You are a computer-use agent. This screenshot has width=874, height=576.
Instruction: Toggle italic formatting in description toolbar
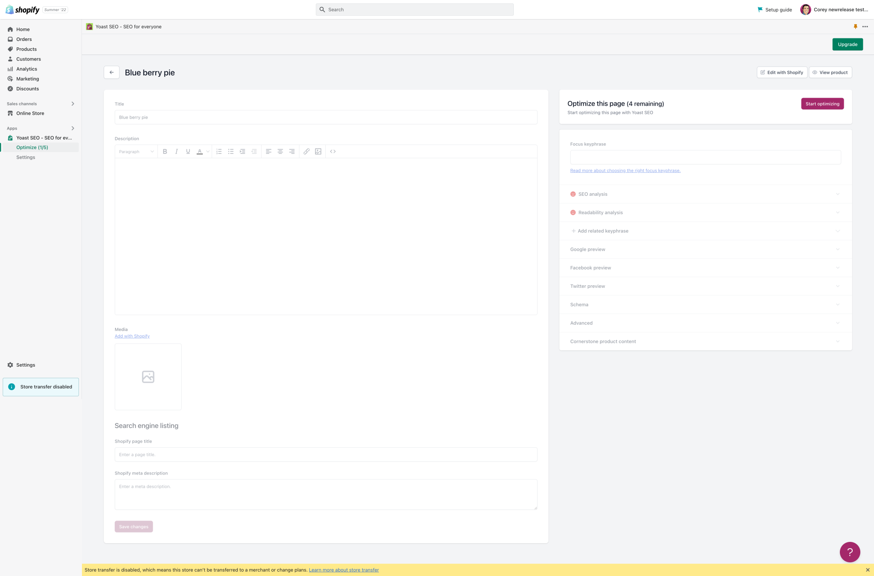[176, 151]
